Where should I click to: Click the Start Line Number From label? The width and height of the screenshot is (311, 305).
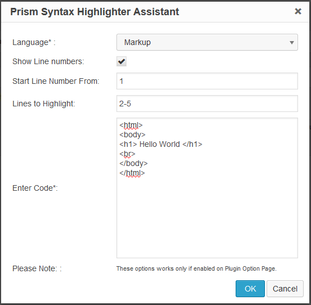[x=56, y=81]
